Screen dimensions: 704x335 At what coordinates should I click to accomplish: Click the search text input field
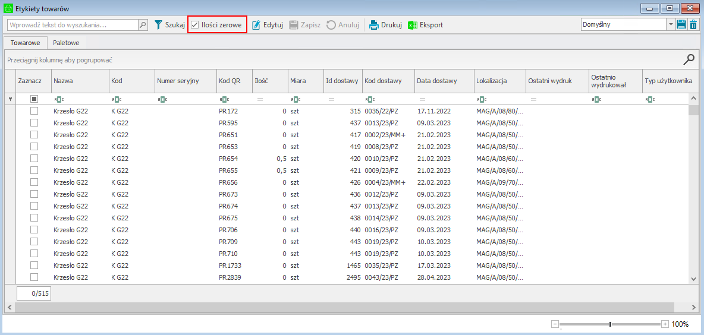pyautogui.click(x=73, y=25)
